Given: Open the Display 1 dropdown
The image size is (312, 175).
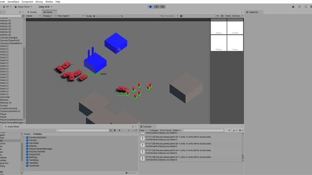Looking at the screenshot, I should pos(49,16).
